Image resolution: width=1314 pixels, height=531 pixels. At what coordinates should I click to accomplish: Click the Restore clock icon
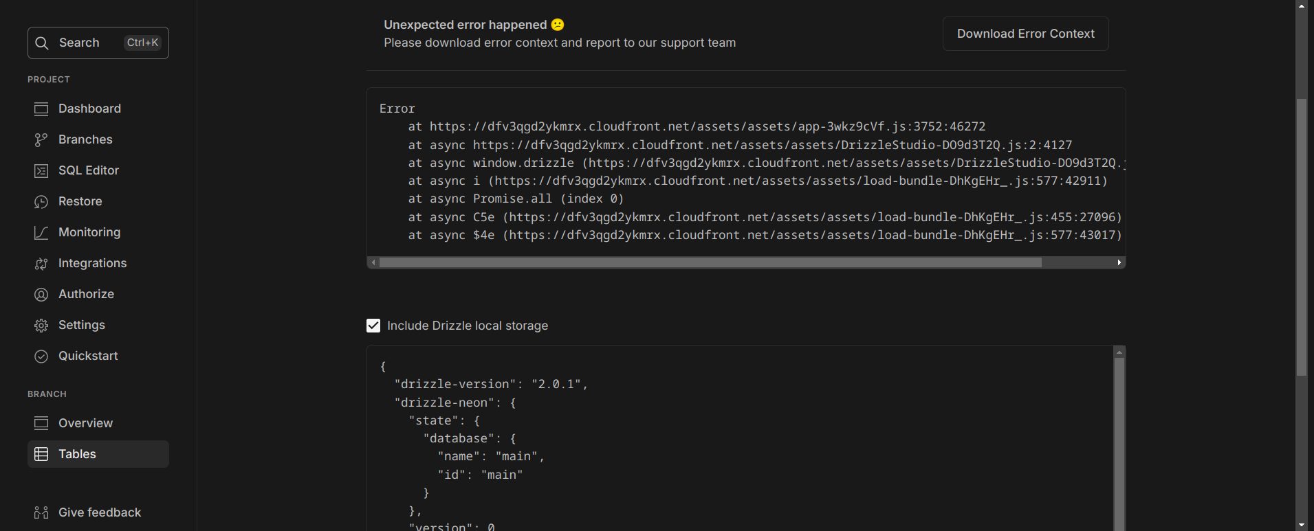[41, 202]
